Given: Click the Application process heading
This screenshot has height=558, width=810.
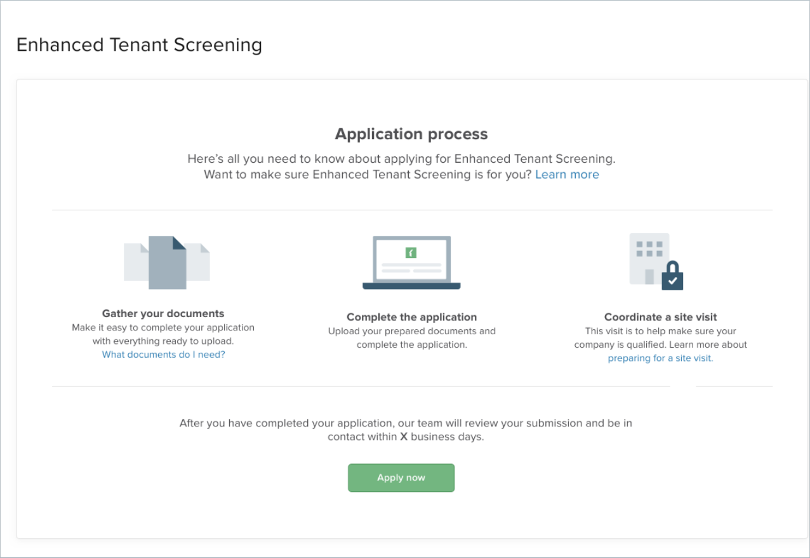Looking at the screenshot, I should click(411, 134).
